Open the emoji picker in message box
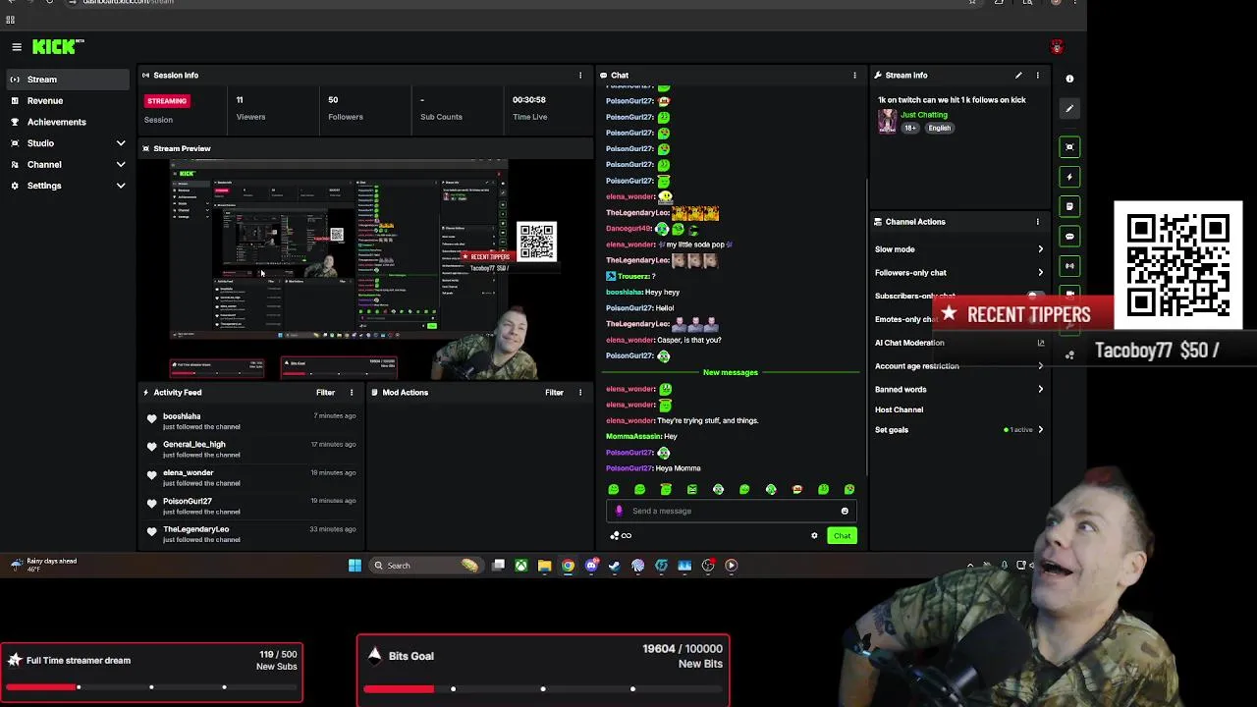Screen dimensions: 1257x707 pos(845,511)
